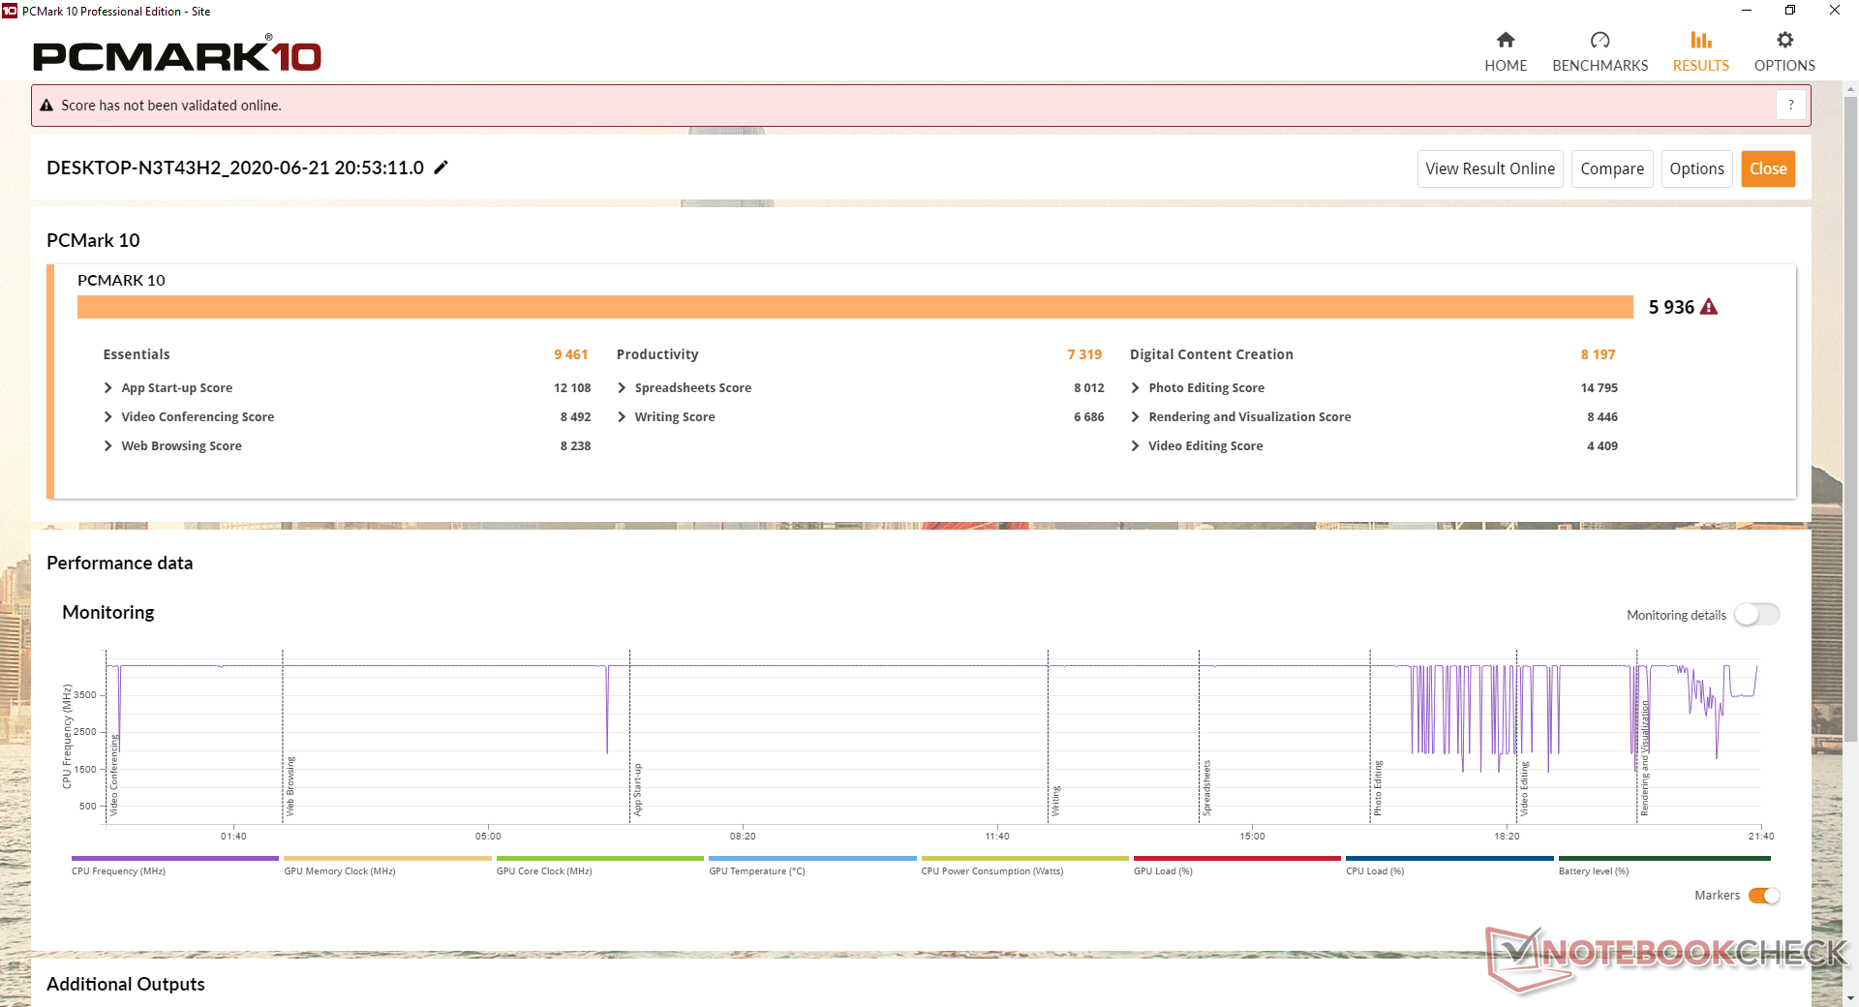Click the Web Browsing marker in chart
Image resolution: width=1859 pixels, height=1007 pixels.
[290, 786]
